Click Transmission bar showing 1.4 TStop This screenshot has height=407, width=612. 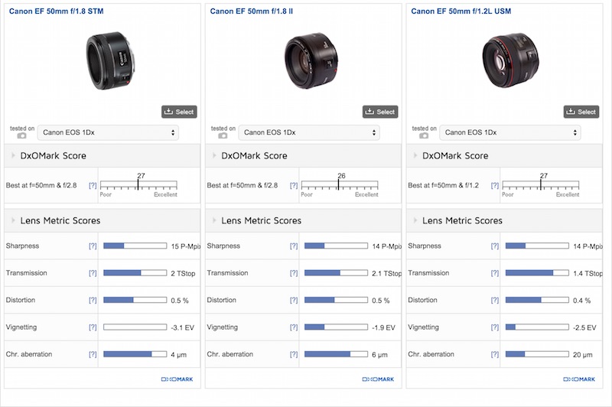[537, 273]
